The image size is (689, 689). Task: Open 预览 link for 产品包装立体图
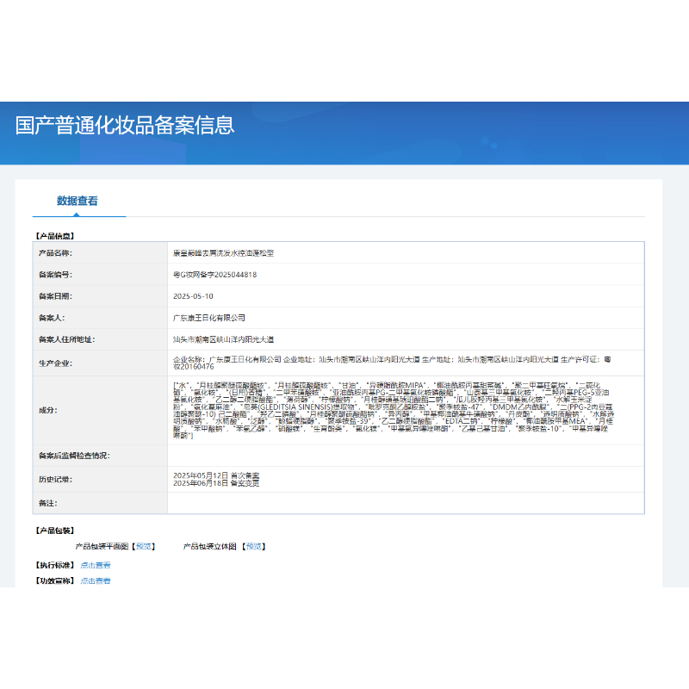[254, 546]
